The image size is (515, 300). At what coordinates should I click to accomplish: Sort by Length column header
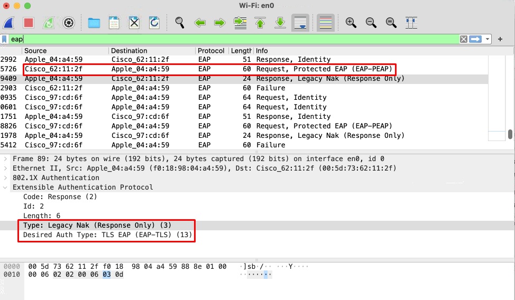pos(241,51)
